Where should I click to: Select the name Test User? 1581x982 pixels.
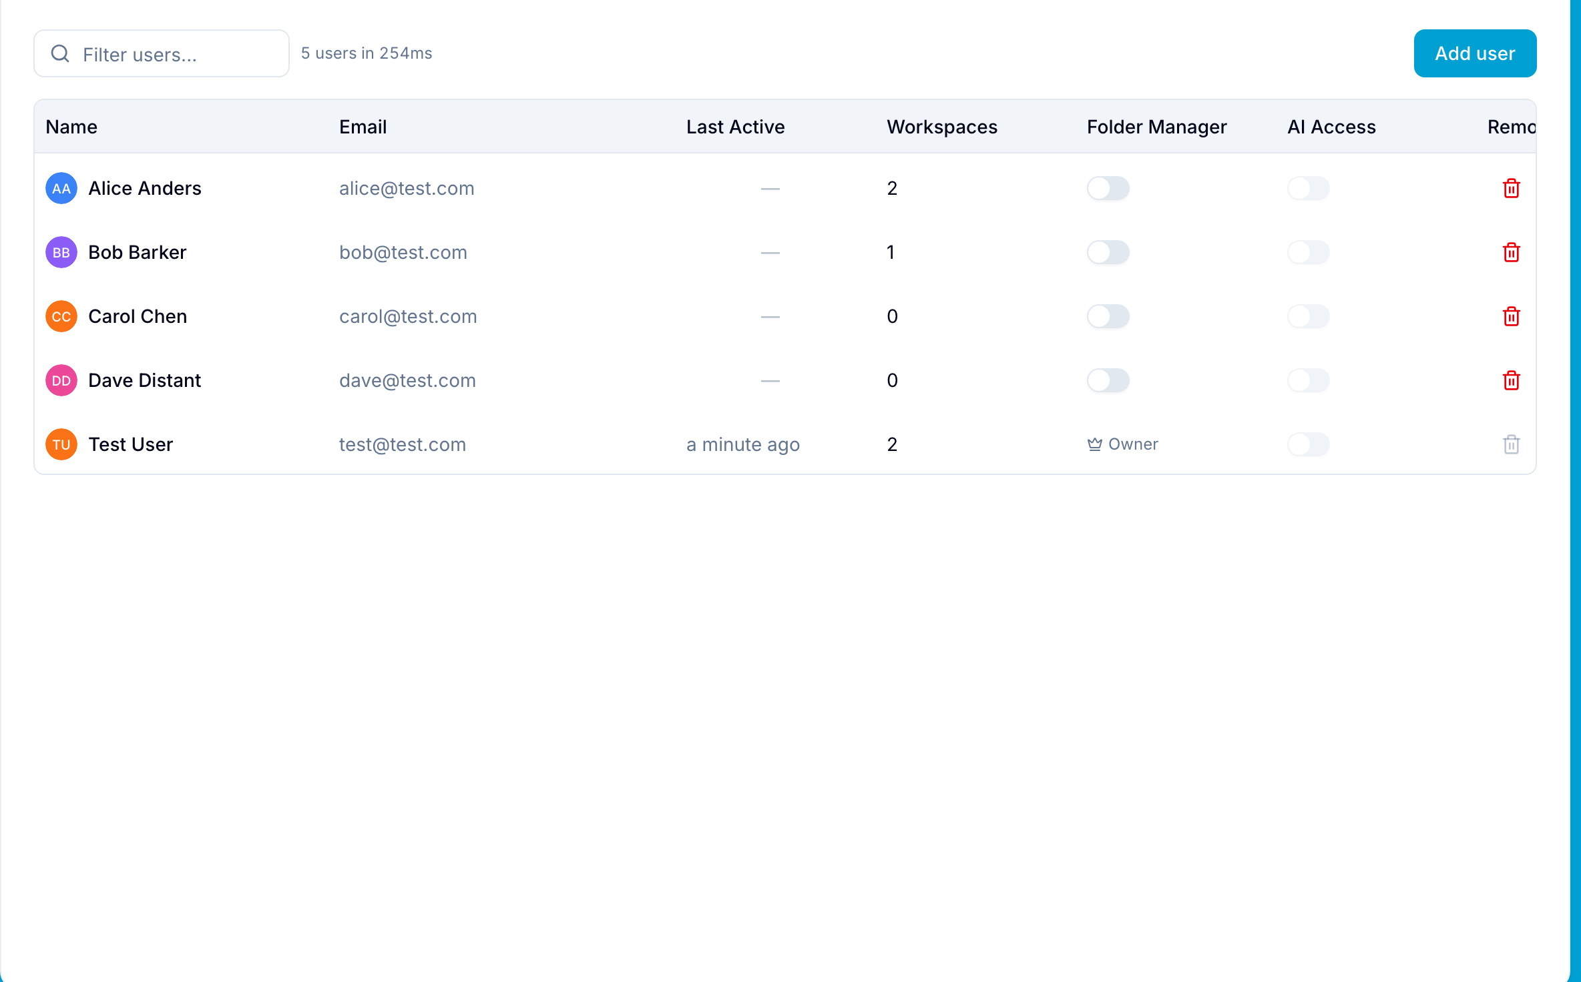131,444
